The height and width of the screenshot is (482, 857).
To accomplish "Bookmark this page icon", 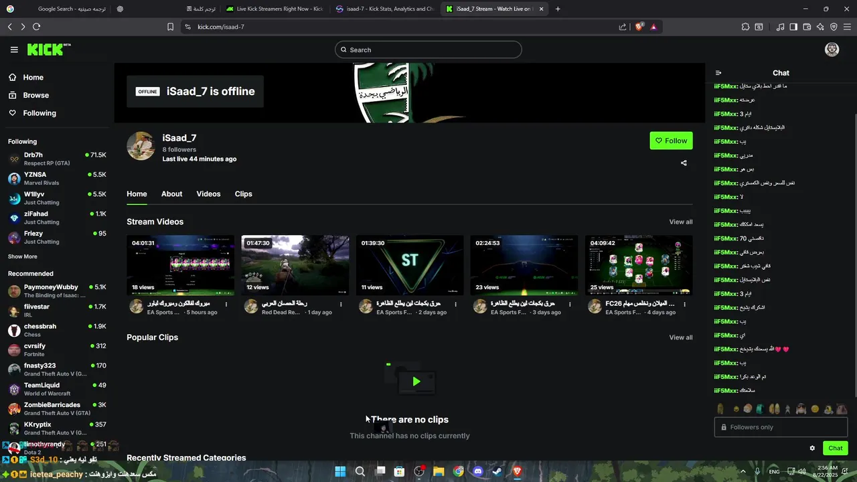I will coord(170,27).
